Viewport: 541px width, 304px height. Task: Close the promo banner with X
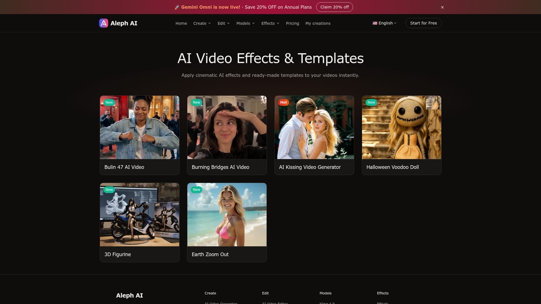[x=443, y=7]
